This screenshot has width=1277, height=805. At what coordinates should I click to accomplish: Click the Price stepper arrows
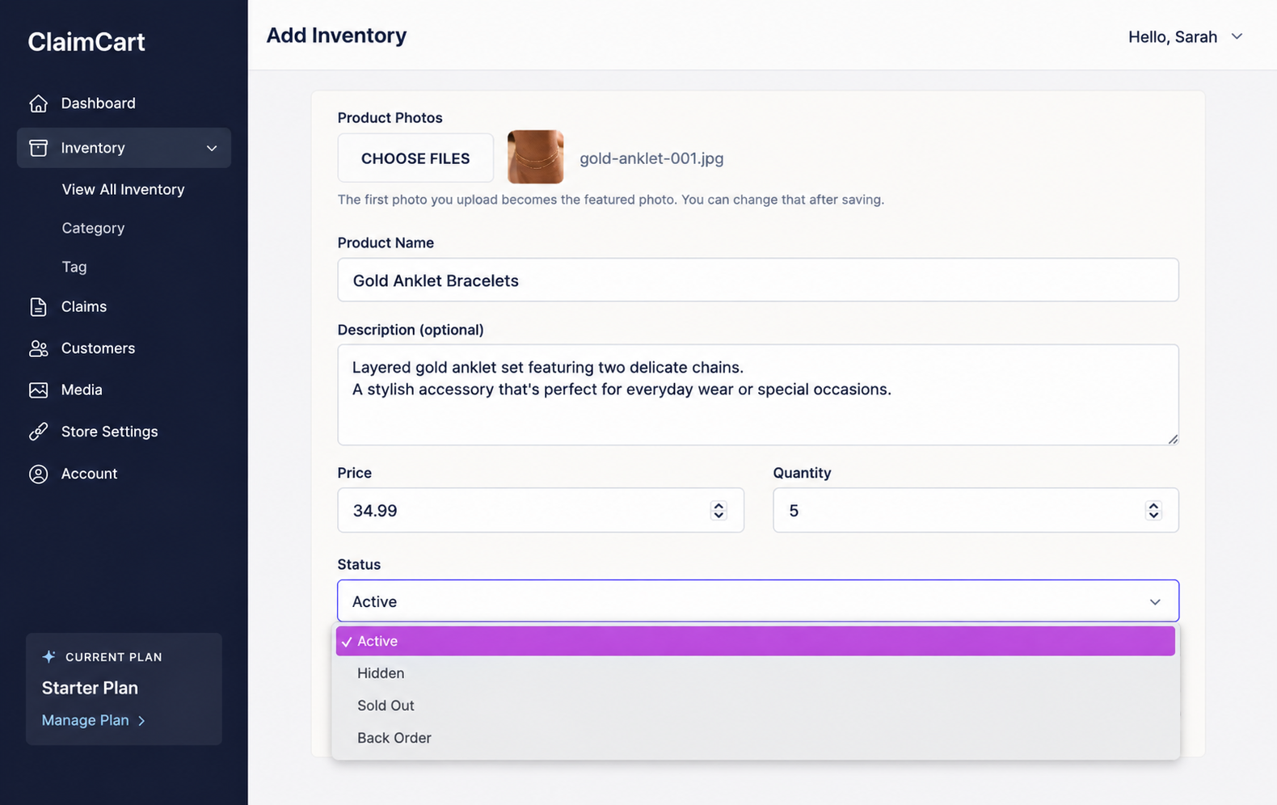[719, 510]
